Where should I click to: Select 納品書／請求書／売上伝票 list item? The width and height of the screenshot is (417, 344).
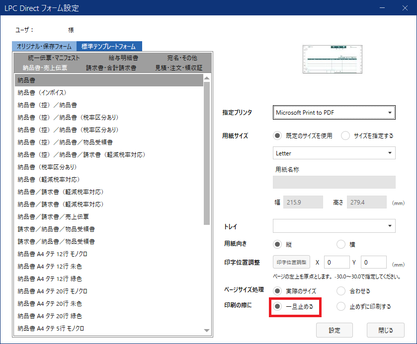[x=109, y=217]
